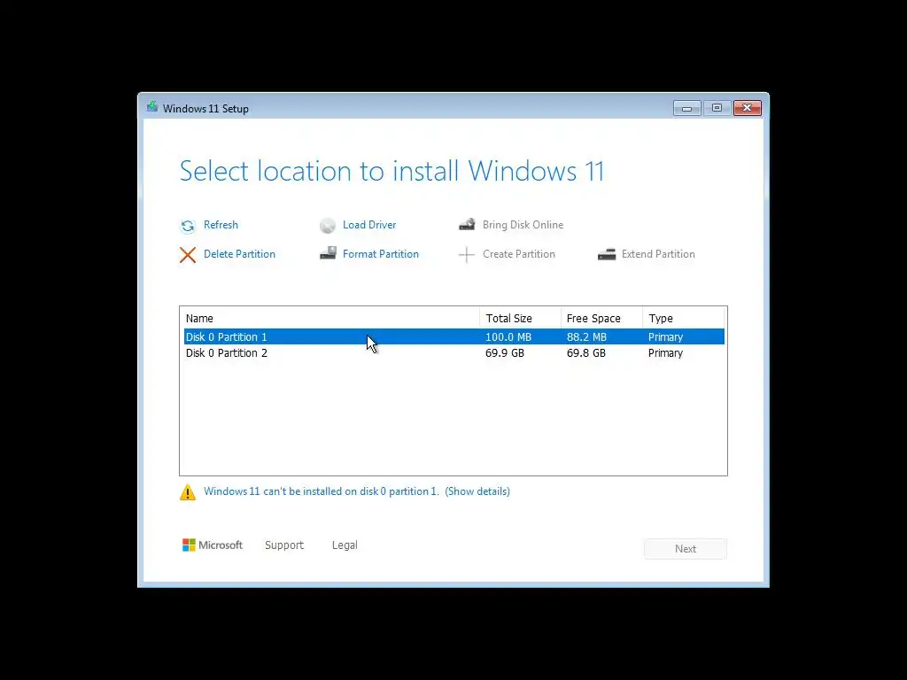Viewport: 907px width, 680px height.
Task: Click the Bring Disk Online drive icon
Action: tap(467, 224)
